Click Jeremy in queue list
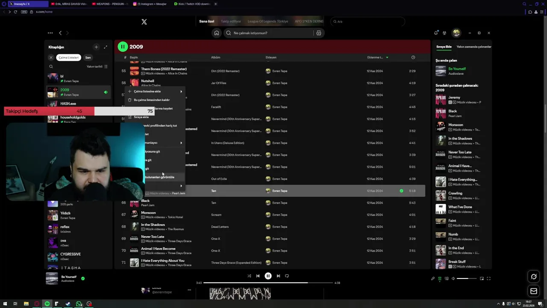The height and width of the screenshot is (308, 547). coord(454,98)
